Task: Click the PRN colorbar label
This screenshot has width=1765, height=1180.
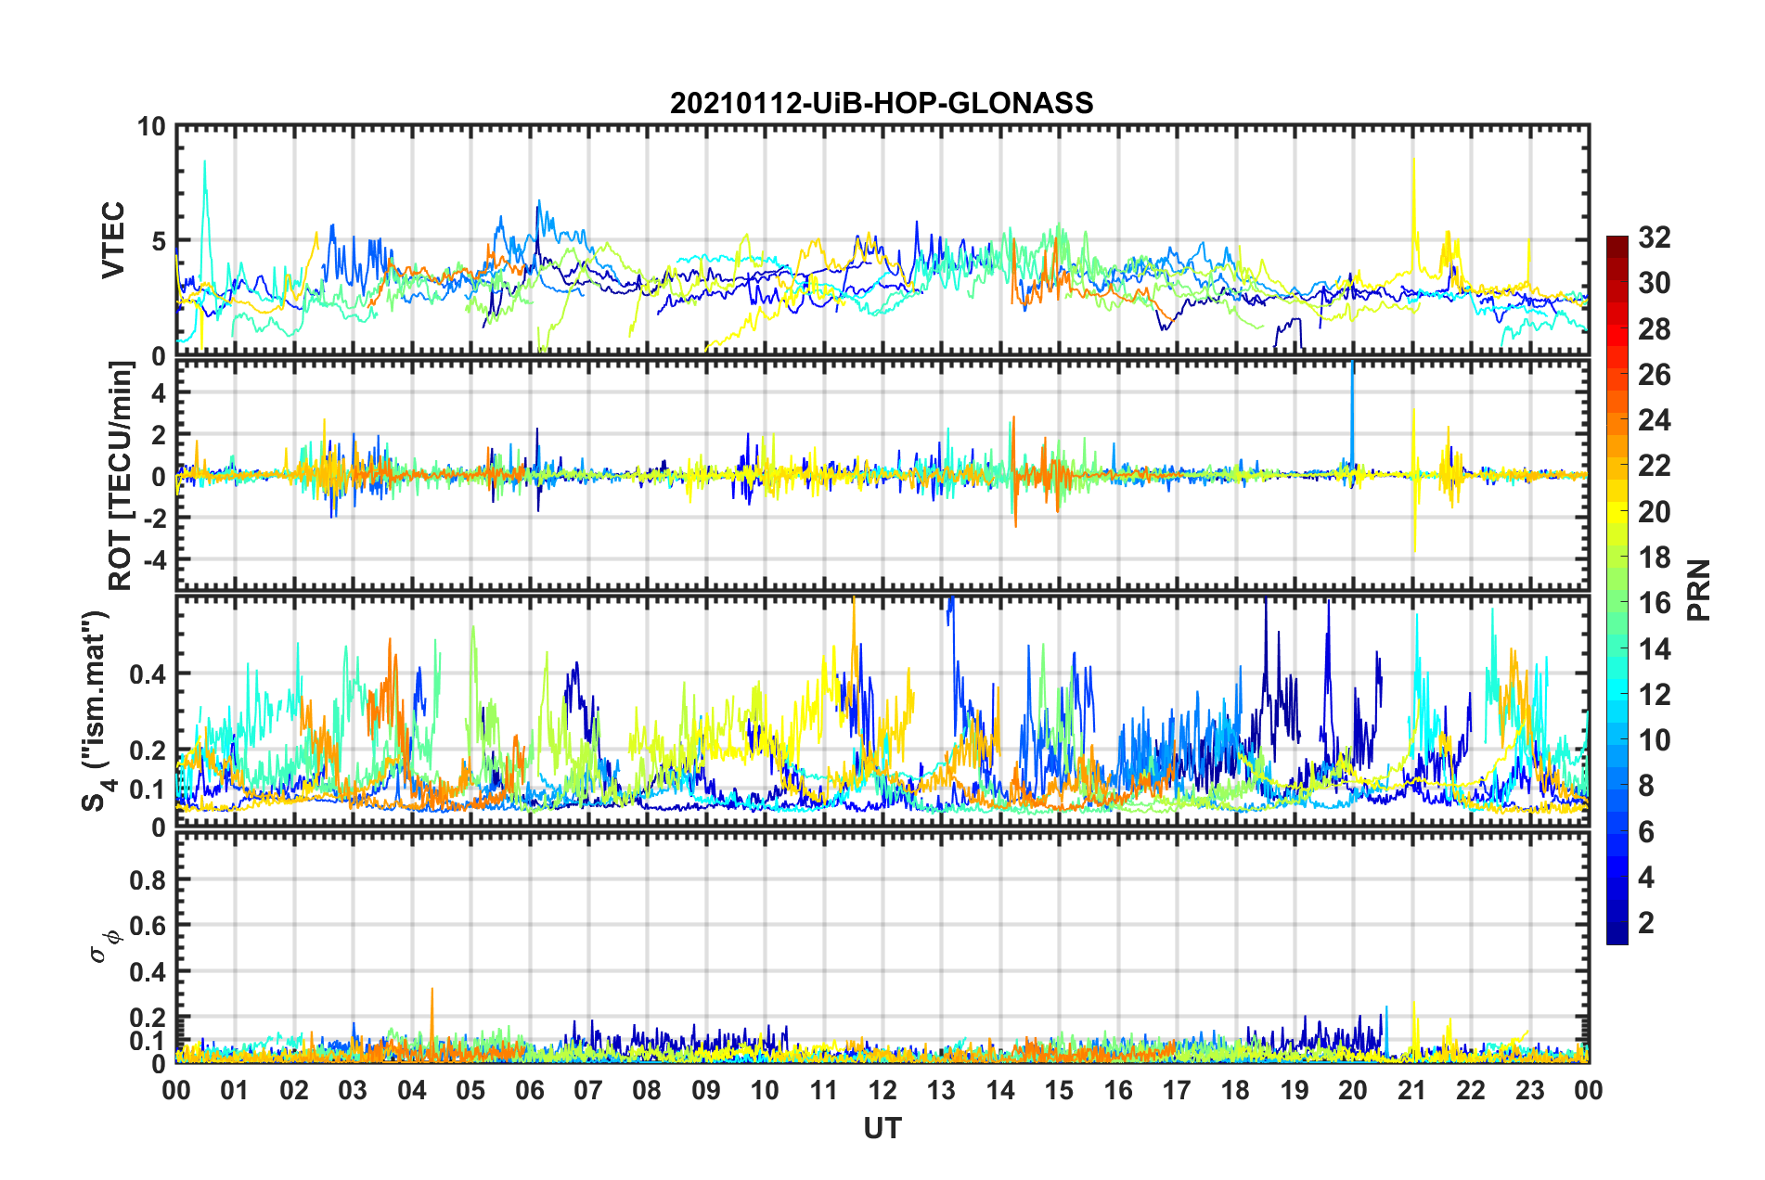Action: click(x=1699, y=590)
